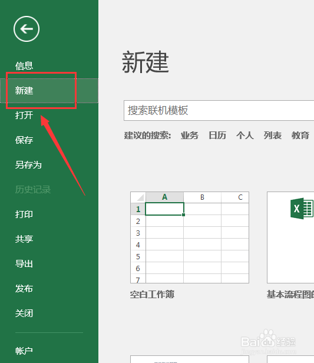Open the 打开 menu item
314x363 pixels.
[24, 115]
